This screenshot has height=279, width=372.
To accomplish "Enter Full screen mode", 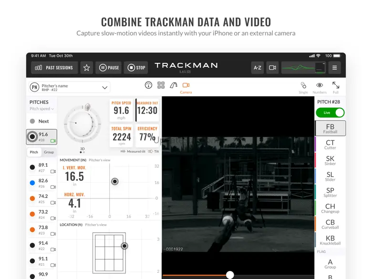I will click(336, 88).
